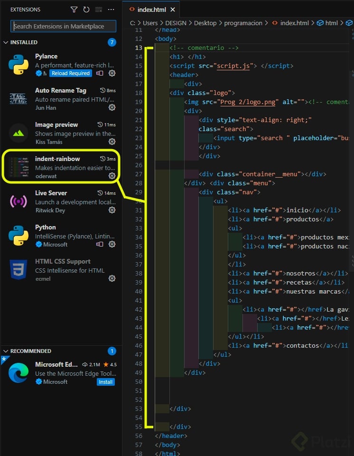Collapse the RECOMMENDED section
354x456 pixels.
6,351
